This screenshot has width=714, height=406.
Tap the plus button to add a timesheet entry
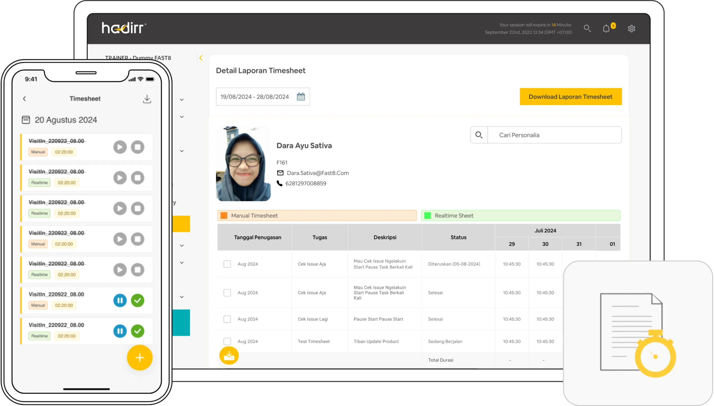(139, 358)
